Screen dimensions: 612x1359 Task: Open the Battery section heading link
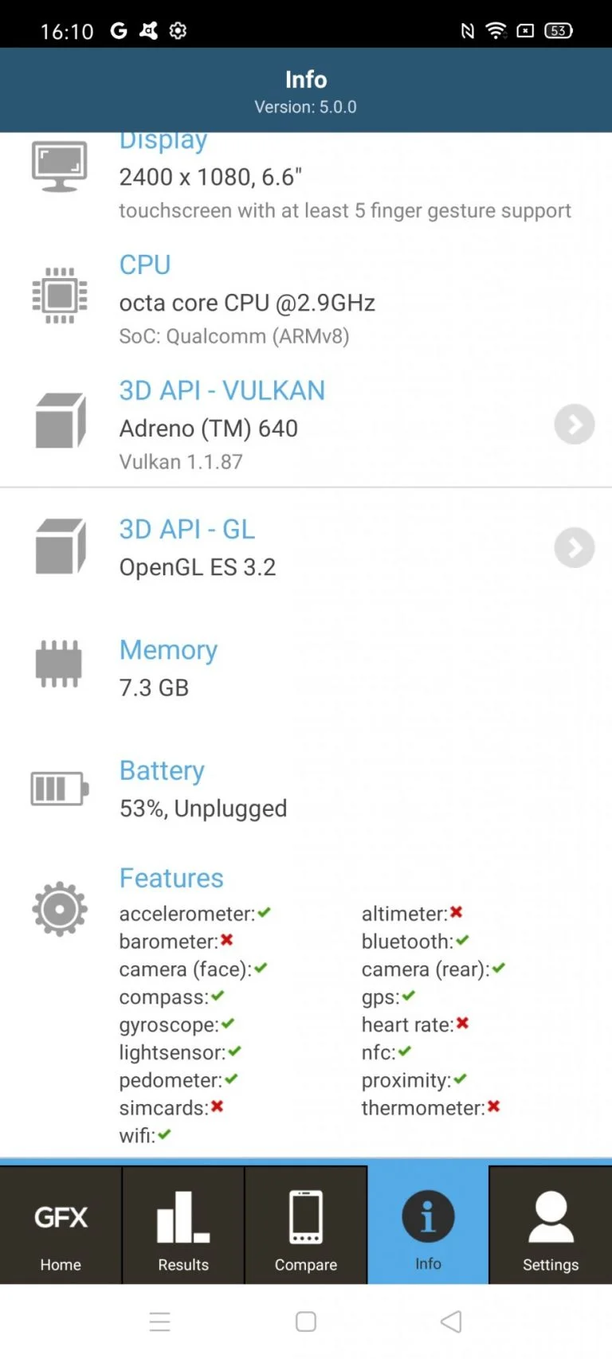coord(162,770)
